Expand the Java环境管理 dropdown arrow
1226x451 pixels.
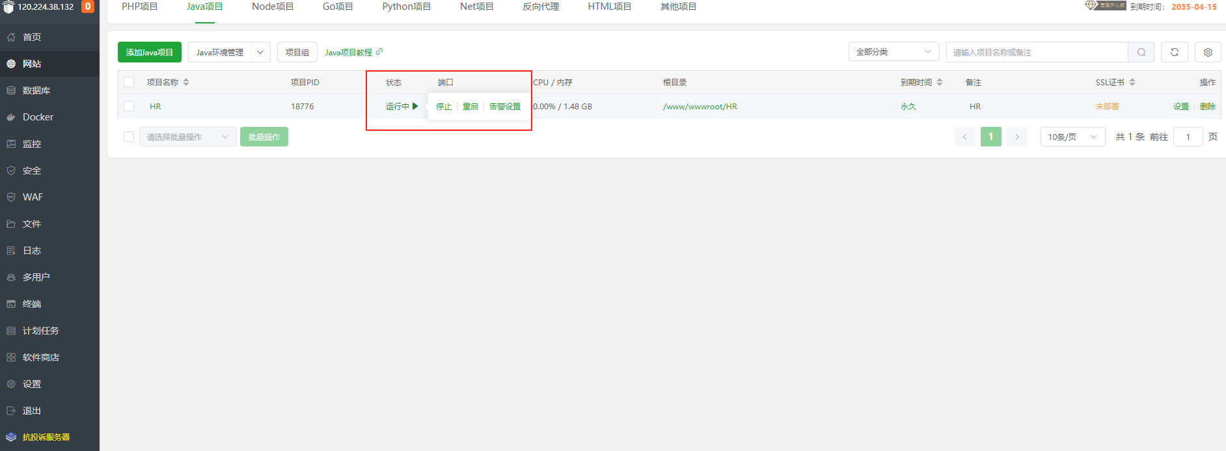point(260,52)
